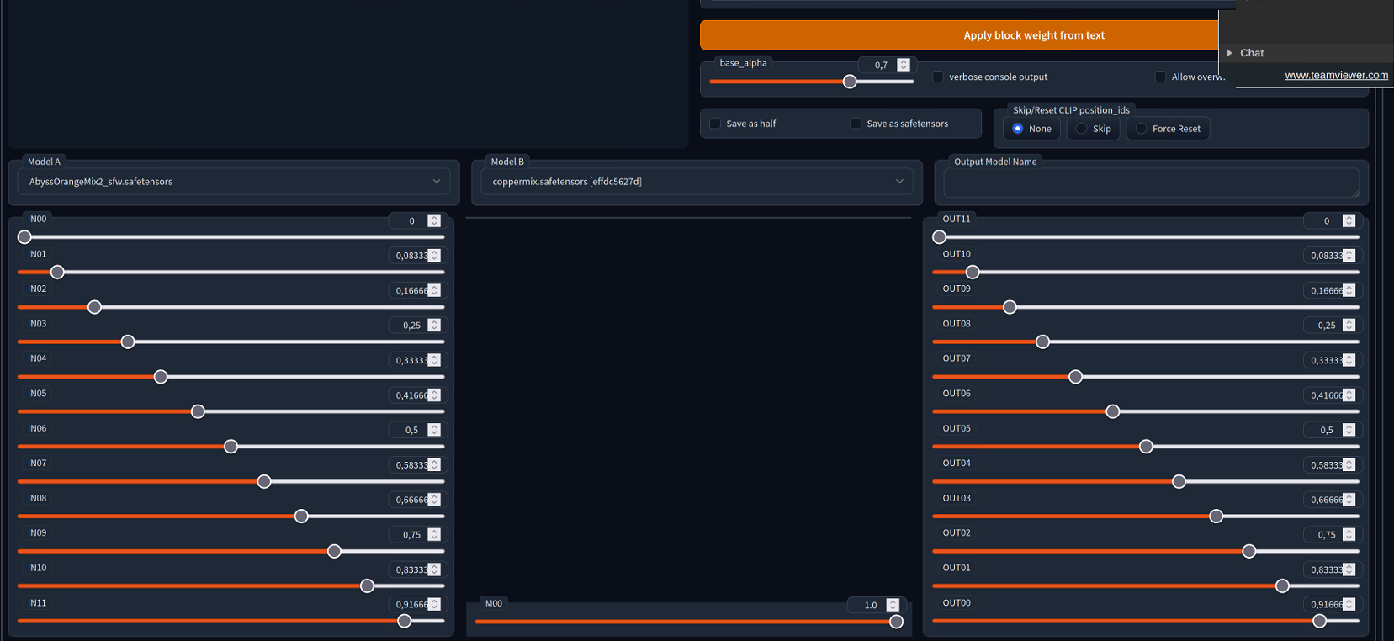
Task: Click the M00 slider handle
Action: pos(896,622)
